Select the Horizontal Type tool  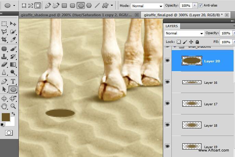coord(13,81)
